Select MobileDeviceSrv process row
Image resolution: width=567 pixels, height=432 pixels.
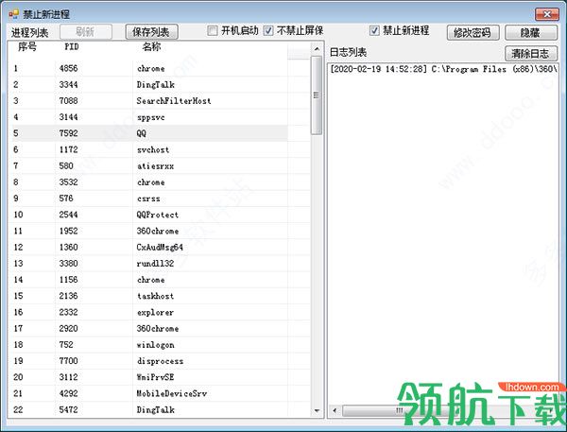click(150, 393)
